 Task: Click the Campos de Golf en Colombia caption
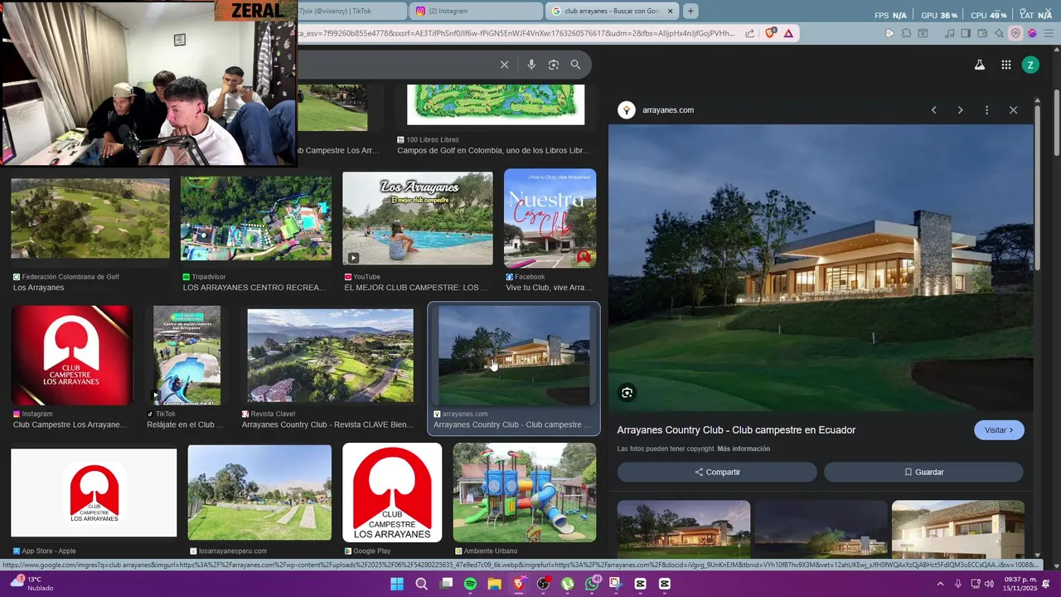point(494,151)
